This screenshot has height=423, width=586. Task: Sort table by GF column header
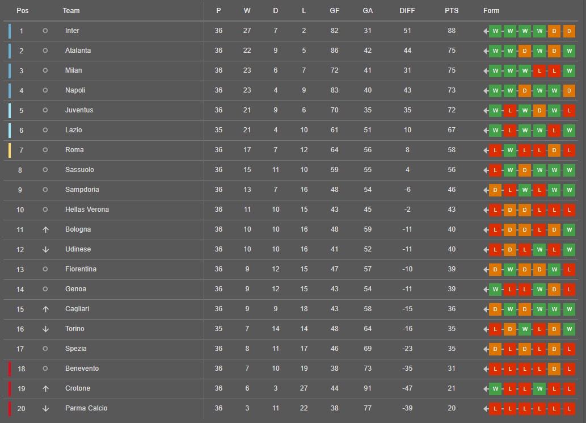tap(335, 11)
